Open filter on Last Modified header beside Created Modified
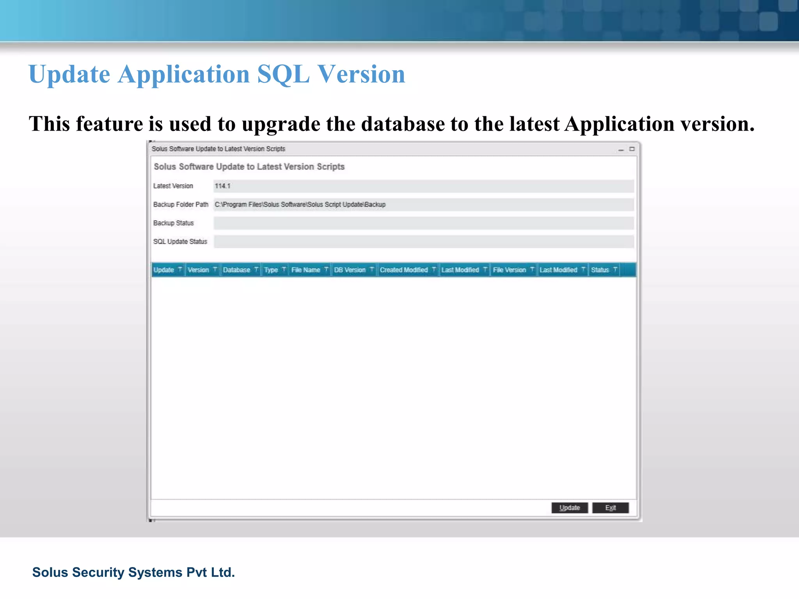Screen dimensions: 799x599 click(x=485, y=269)
